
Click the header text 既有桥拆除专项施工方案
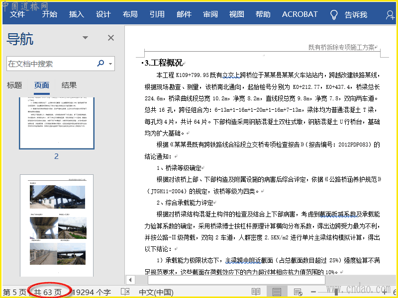coord(341,47)
